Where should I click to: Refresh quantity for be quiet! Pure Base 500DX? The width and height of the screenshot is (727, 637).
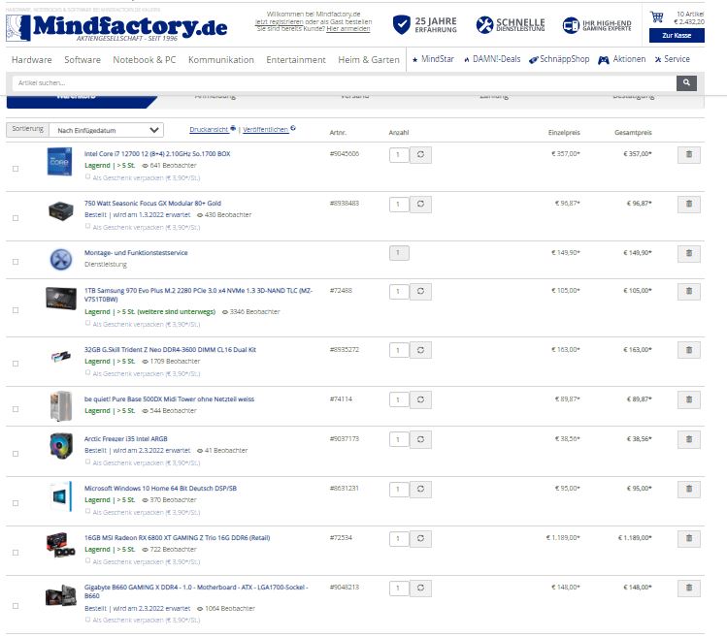420,399
